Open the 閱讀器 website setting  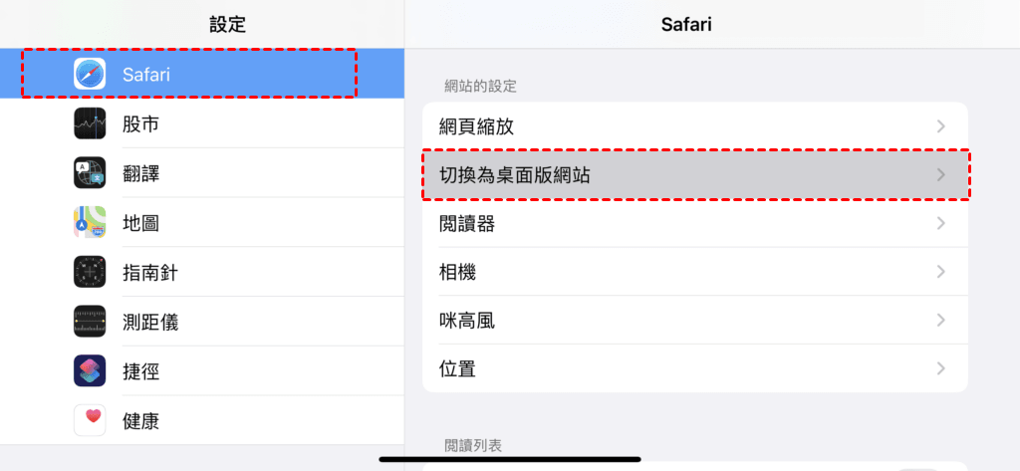(x=468, y=224)
